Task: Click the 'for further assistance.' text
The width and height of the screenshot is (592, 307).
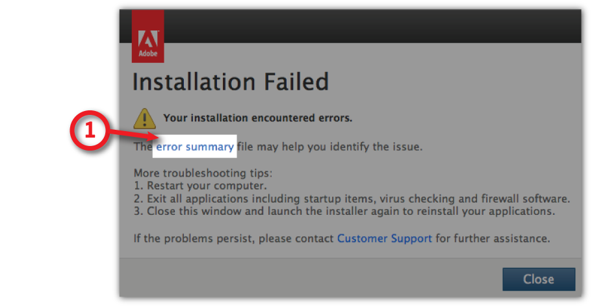Action: pos(493,238)
